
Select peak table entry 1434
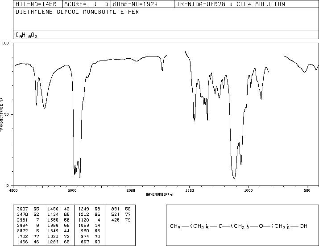tap(53, 214)
